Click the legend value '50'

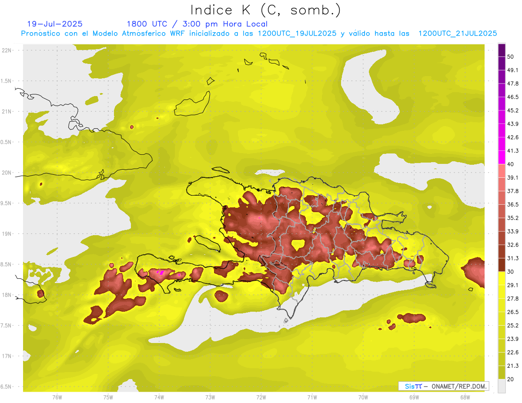[x=511, y=57]
